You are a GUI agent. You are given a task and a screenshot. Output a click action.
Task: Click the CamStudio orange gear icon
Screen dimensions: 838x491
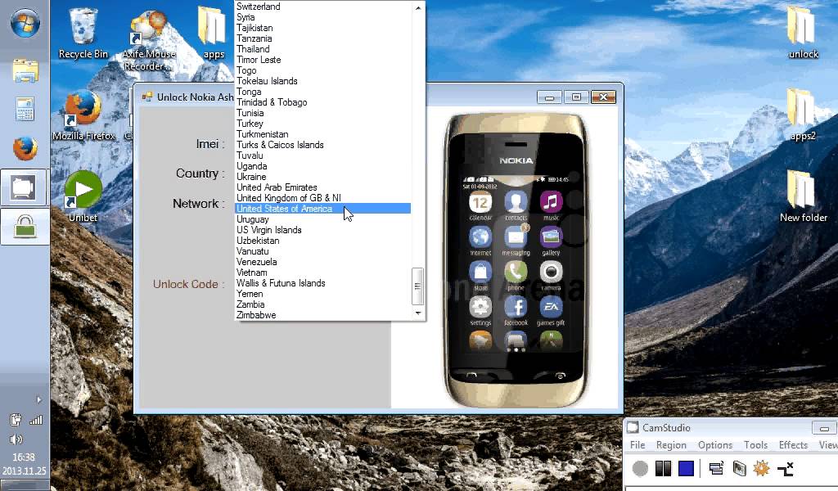coord(762,469)
